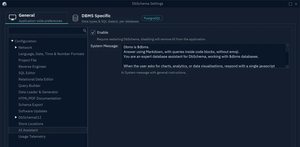This screenshot has height=147, width=300.
Task: Close the DbSchema Settings window
Action: 297,4
